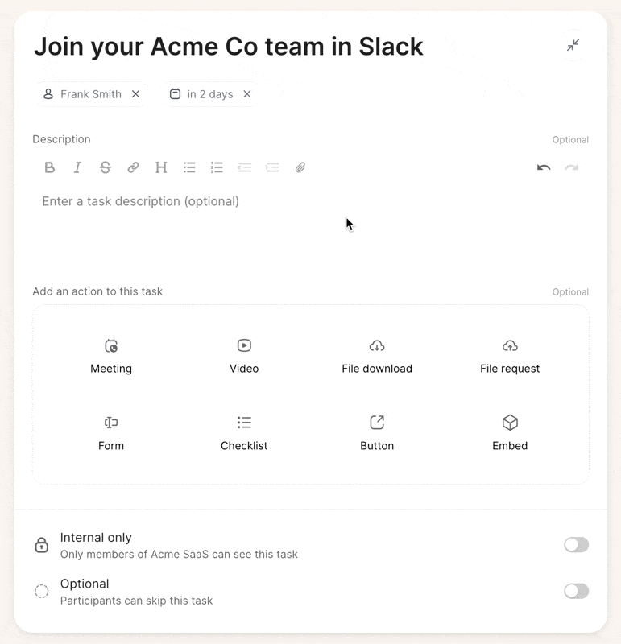Viewport: 621px width, 644px height.
Task: Attach a file with paperclip icon
Action: click(x=300, y=167)
